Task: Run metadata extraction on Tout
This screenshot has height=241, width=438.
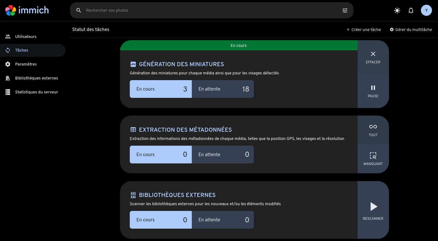Action: pos(373,130)
